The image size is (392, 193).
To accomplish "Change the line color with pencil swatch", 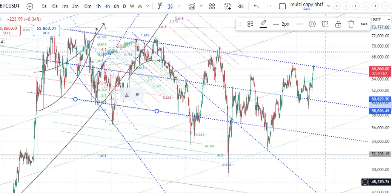I will pos(263,24).
